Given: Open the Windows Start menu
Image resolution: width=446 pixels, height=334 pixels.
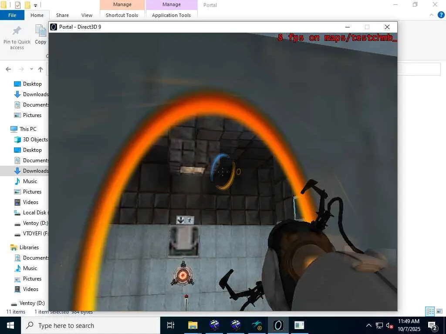Looking at the screenshot, I should 10,325.
